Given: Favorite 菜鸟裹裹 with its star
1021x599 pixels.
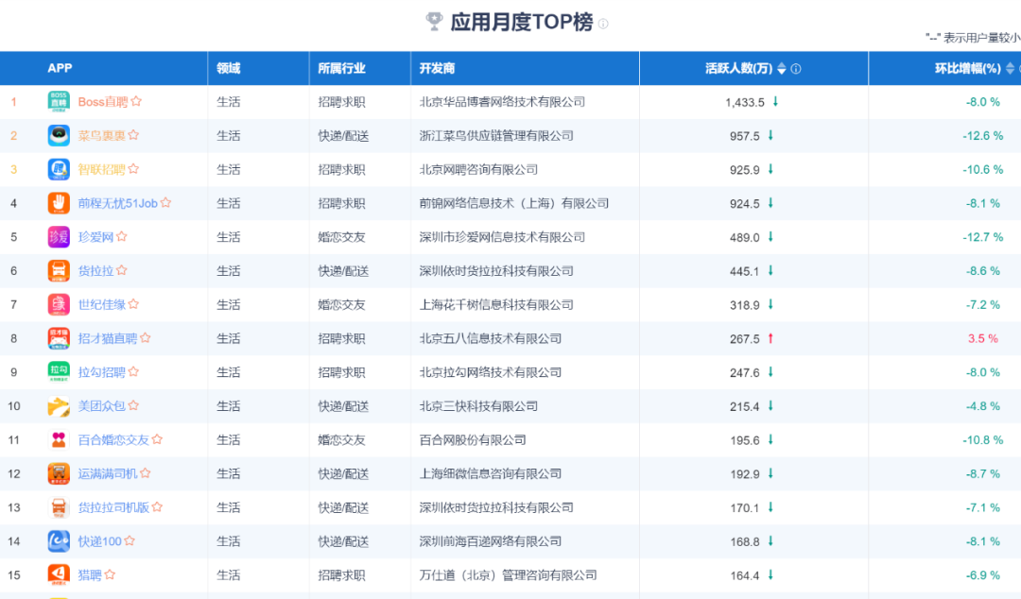Looking at the screenshot, I should 133,135.
